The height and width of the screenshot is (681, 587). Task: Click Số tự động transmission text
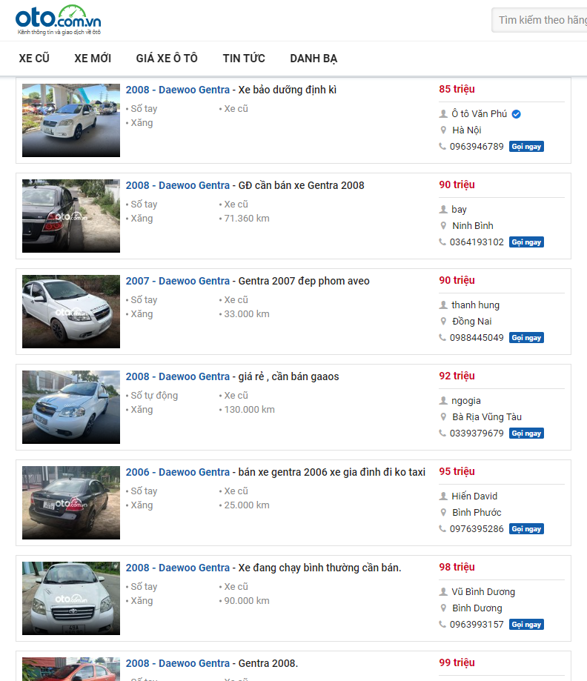(x=154, y=396)
